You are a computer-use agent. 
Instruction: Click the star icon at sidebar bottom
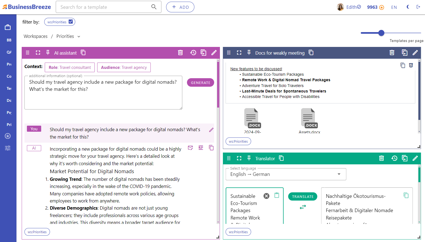(8, 136)
